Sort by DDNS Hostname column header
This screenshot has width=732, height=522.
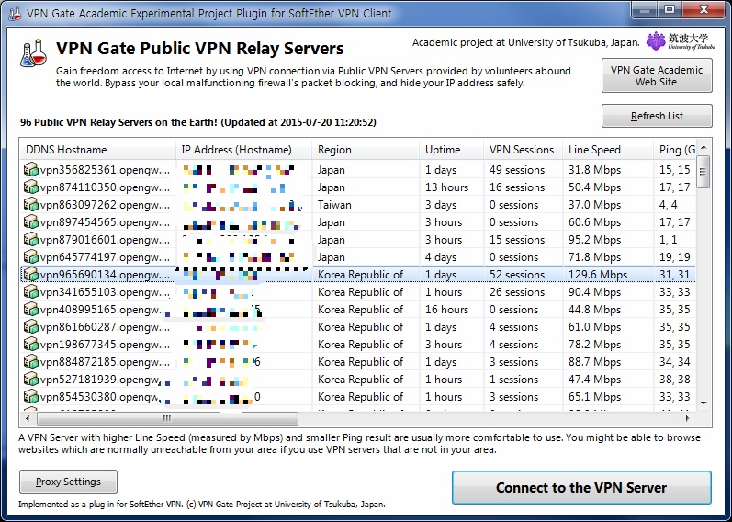pyautogui.click(x=97, y=150)
